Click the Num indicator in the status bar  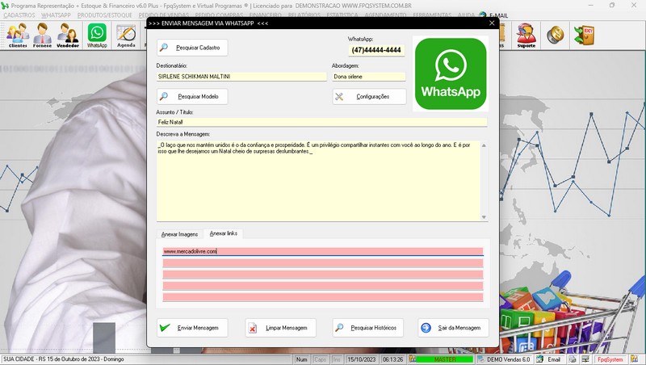301,359
